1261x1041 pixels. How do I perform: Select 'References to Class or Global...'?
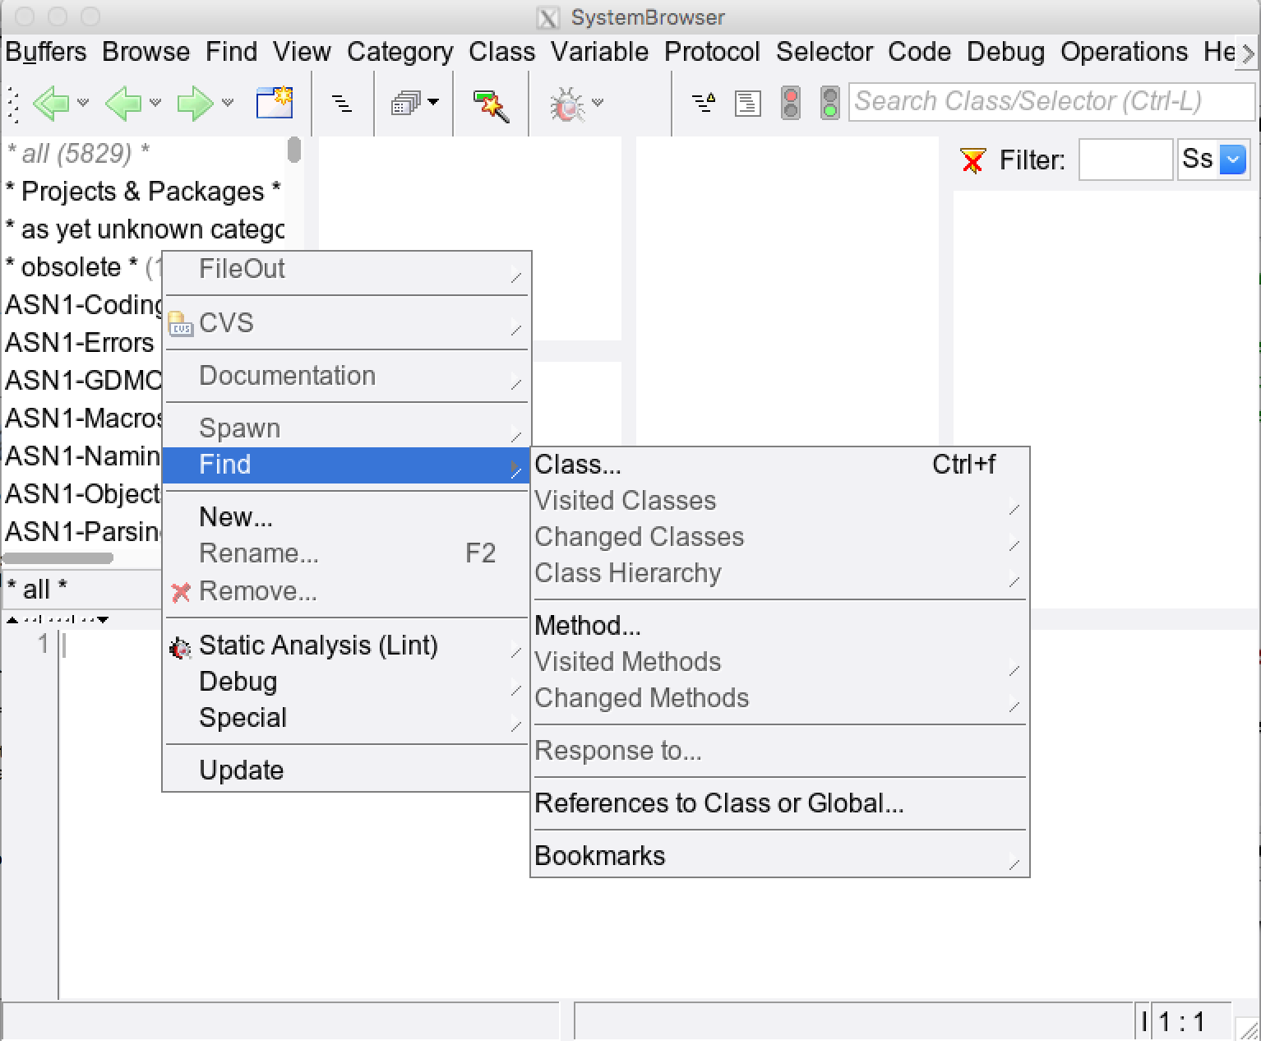pyautogui.click(x=719, y=803)
